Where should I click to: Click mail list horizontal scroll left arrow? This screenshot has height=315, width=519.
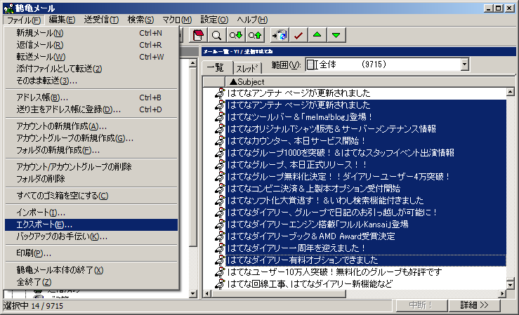point(207,293)
